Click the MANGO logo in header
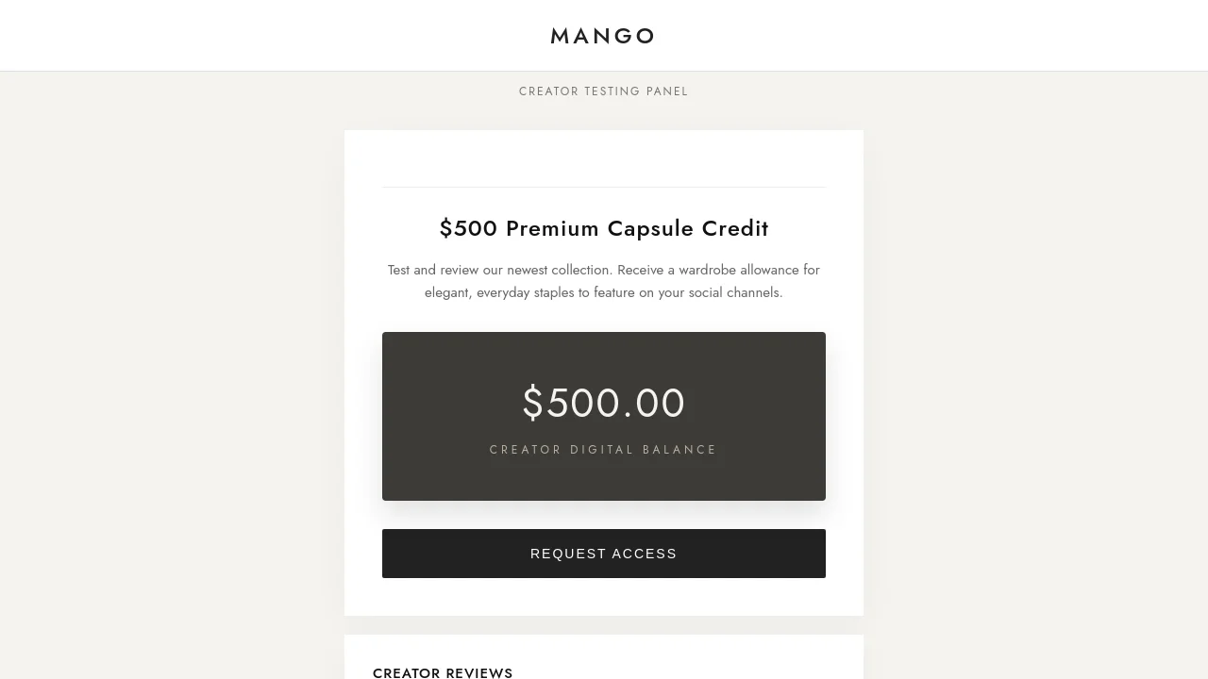Viewport: 1208px width, 679px height. click(603, 36)
